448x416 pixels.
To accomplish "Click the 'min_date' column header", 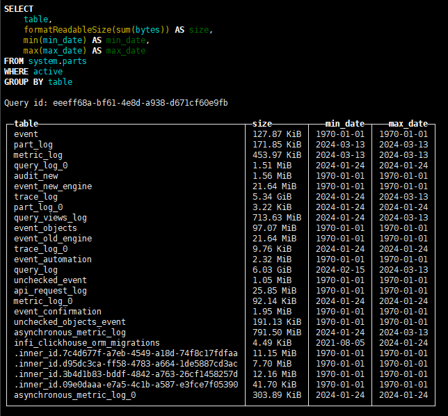I will coord(344,123).
